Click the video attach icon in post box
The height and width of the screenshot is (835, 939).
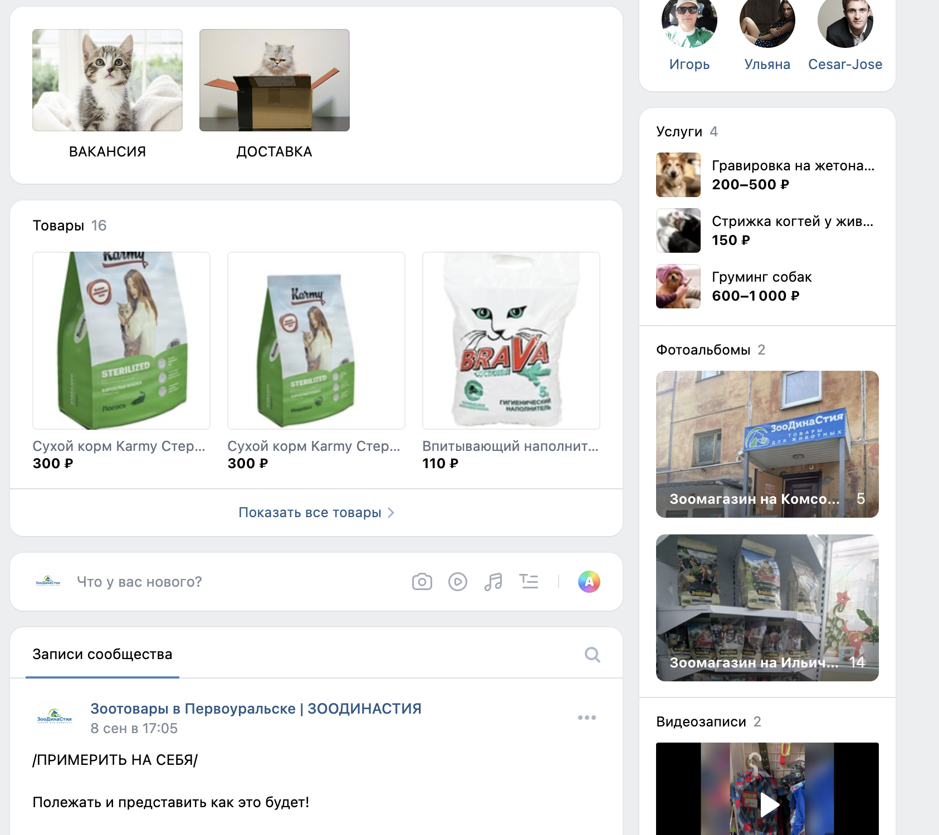coord(457,582)
